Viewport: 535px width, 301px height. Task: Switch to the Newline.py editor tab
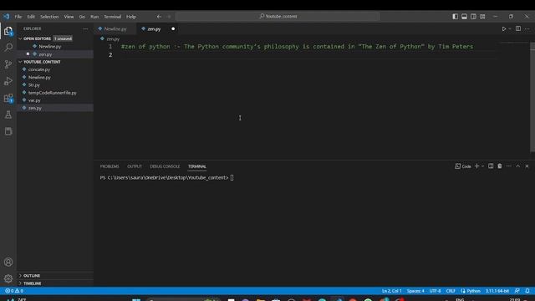[x=115, y=29]
